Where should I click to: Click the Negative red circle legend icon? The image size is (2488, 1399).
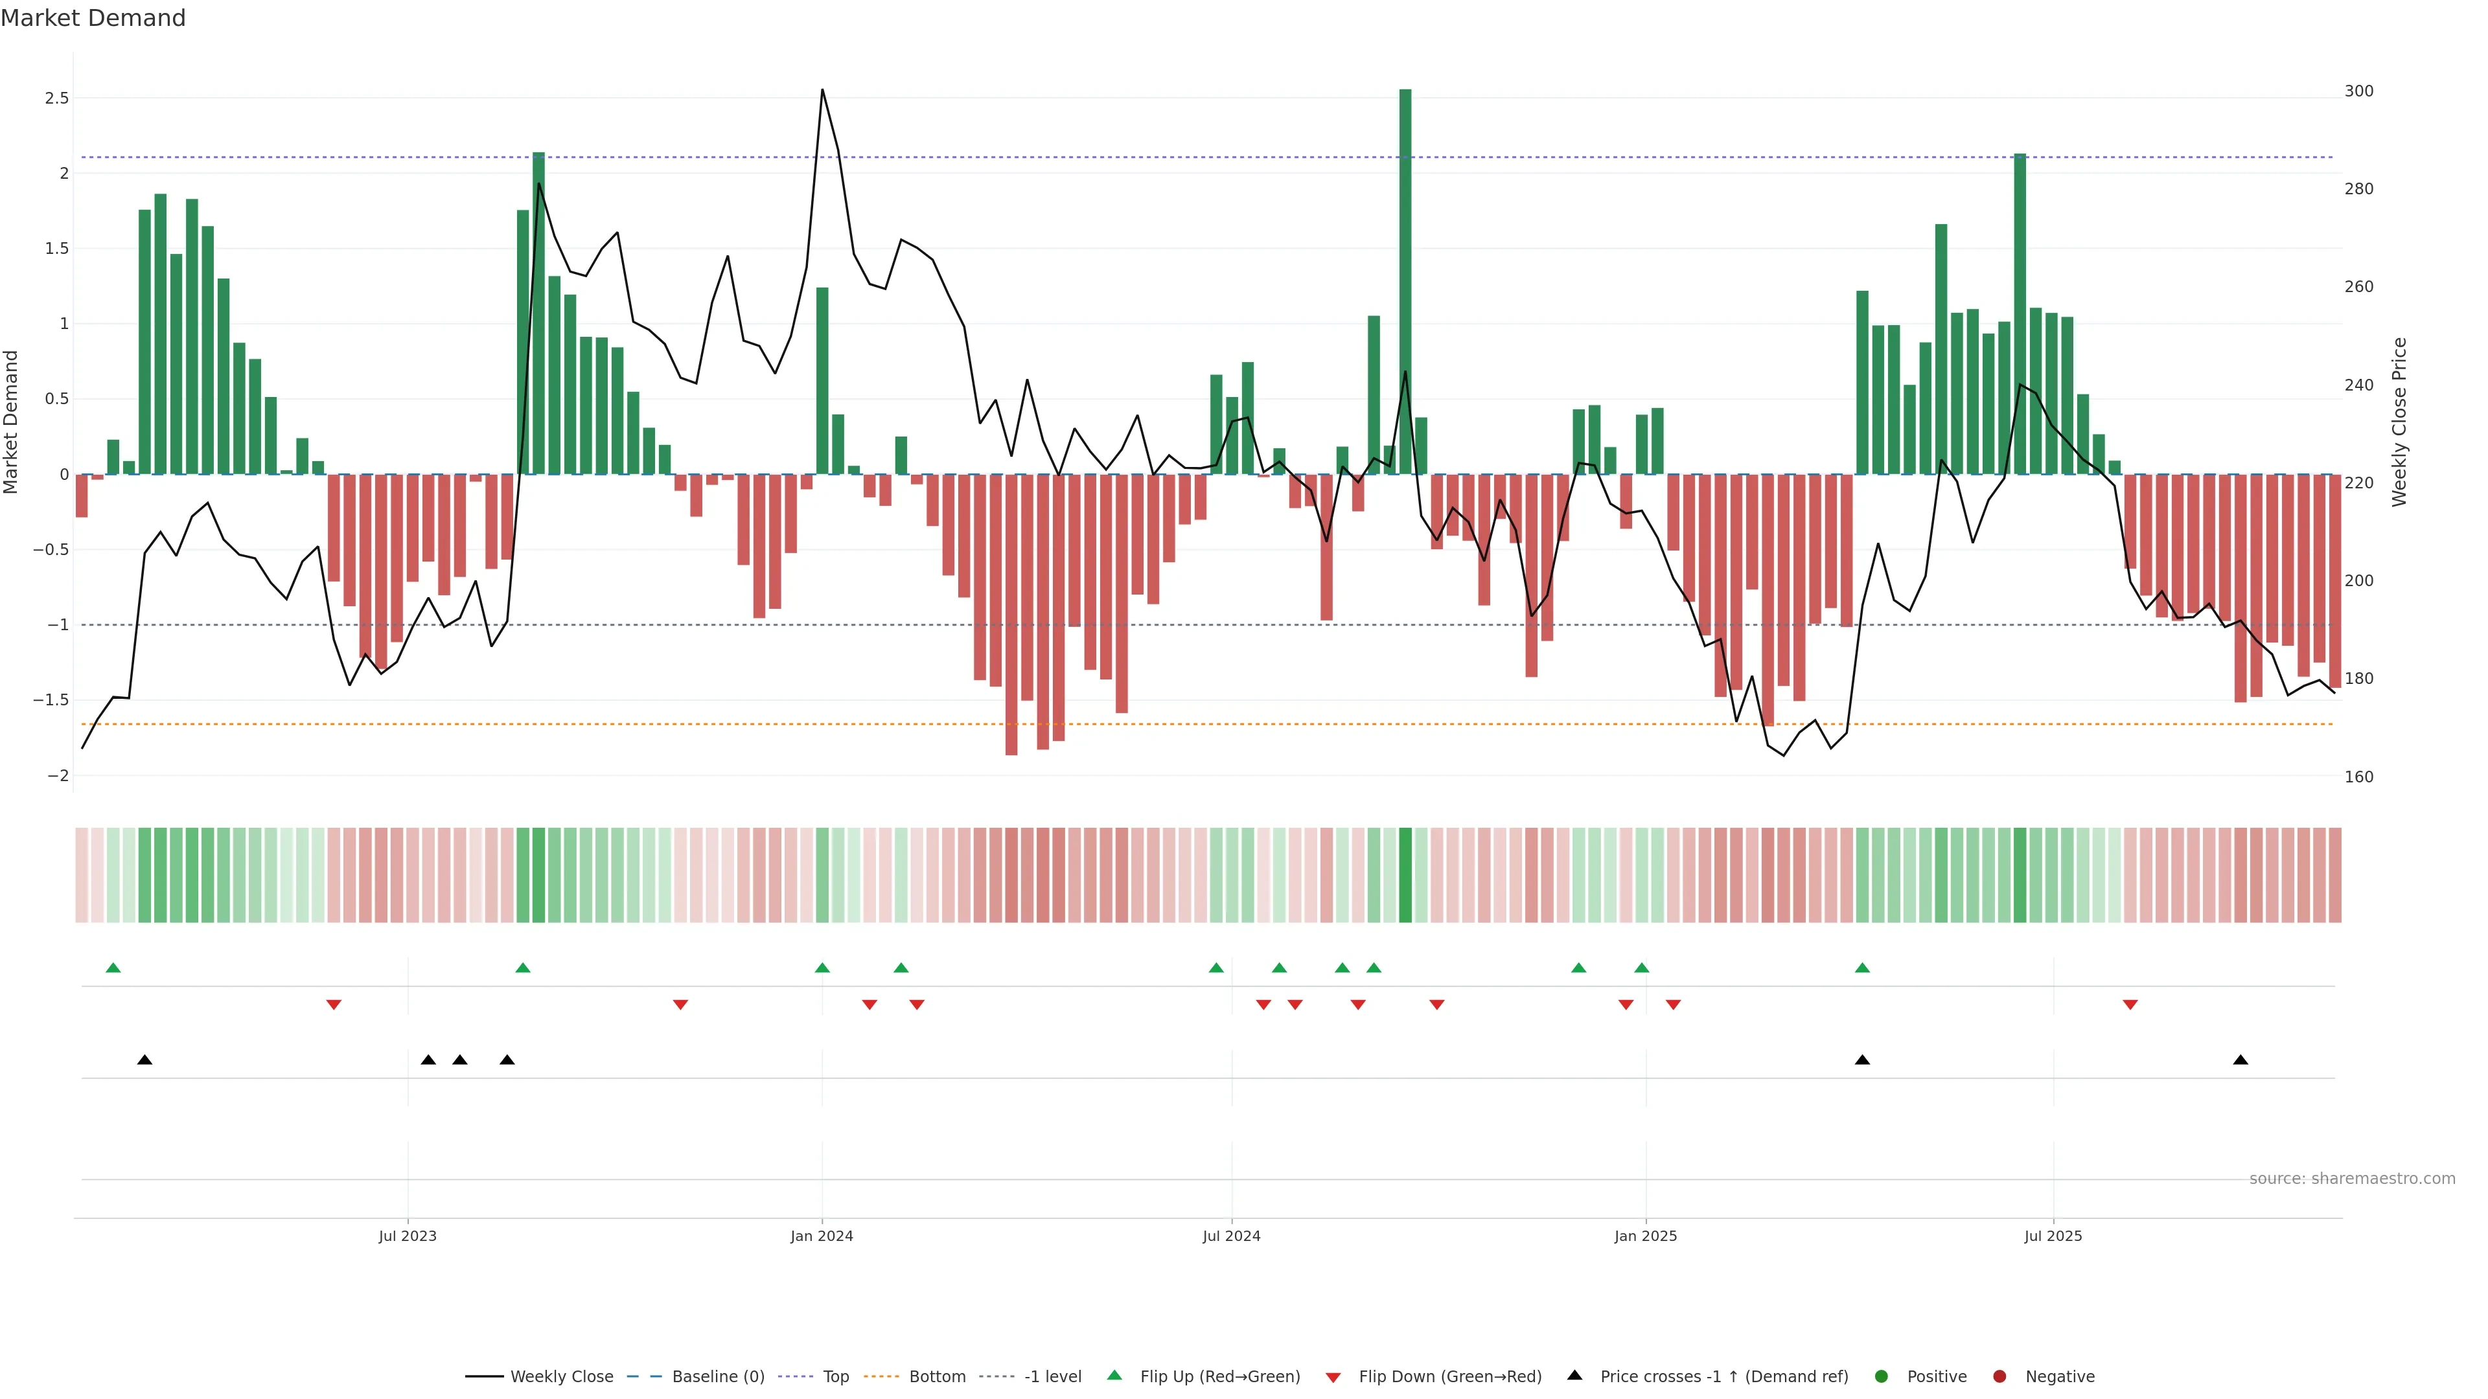(1999, 1376)
